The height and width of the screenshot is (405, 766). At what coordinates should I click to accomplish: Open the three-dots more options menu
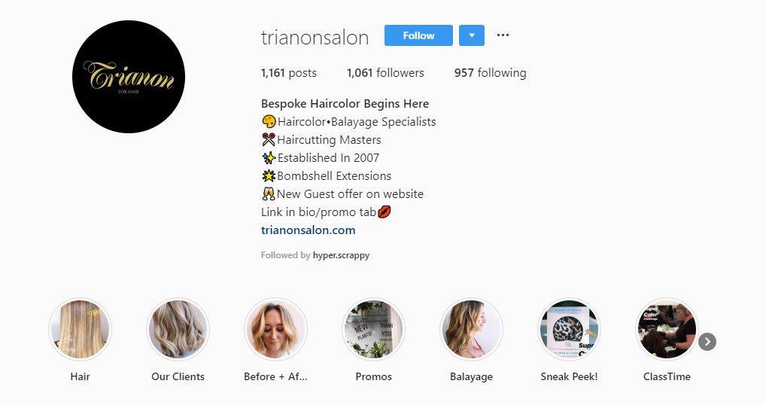tap(503, 35)
